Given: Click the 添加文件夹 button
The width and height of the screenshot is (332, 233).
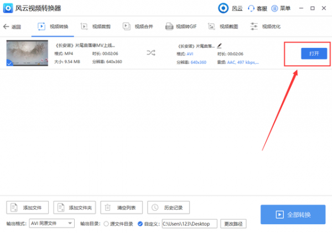Looking at the screenshot, I should coord(75,208).
